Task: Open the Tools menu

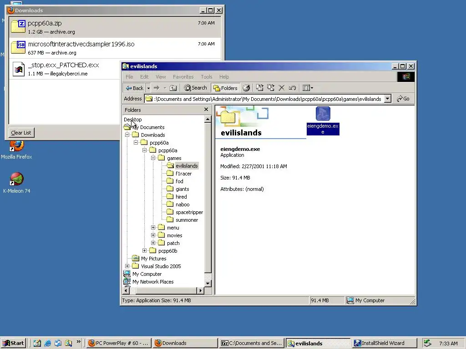Action: point(206,77)
